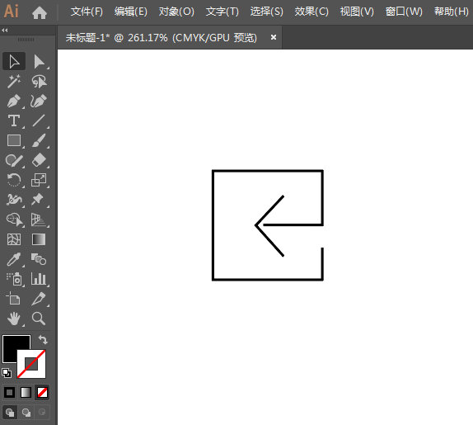Select the Zoom magnifier tool
Image resolution: width=473 pixels, height=425 pixels.
coord(39,319)
